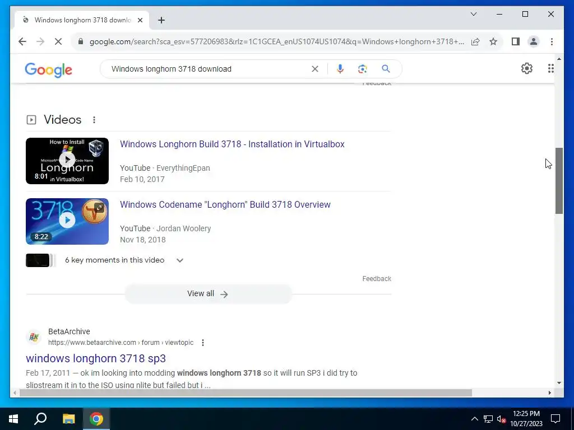Click the BetaArchive site URL
574x430 pixels.
[121, 343]
